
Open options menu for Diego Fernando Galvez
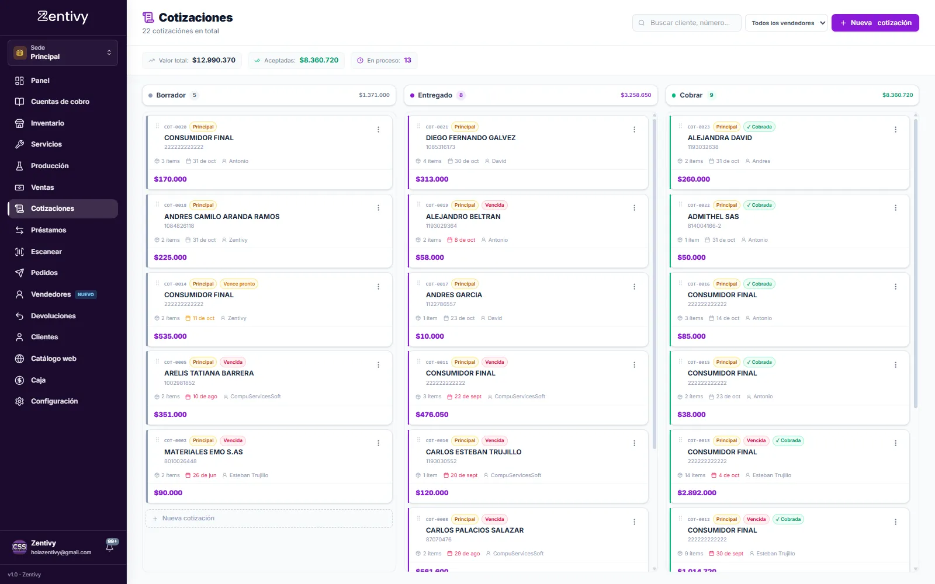pyautogui.click(x=635, y=130)
